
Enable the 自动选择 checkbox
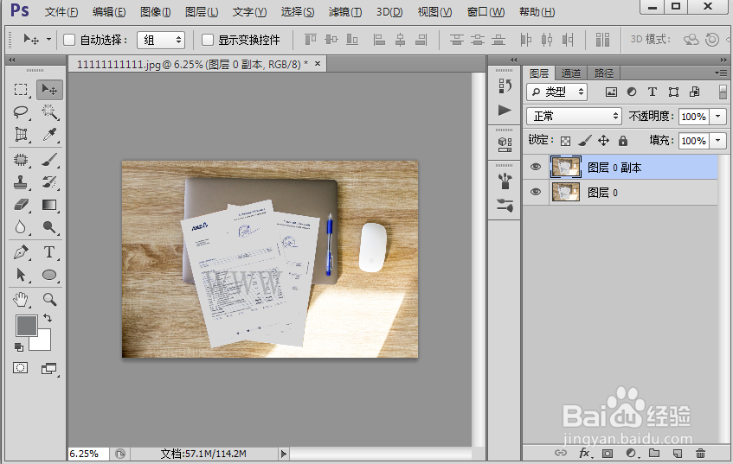pyautogui.click(x=69, y=40)
